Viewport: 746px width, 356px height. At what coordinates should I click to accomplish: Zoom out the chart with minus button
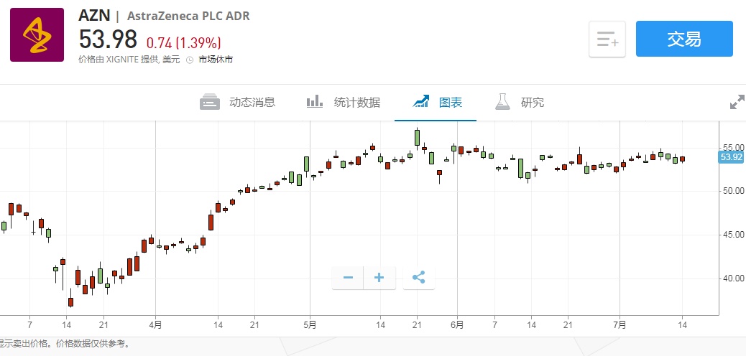pyautogui.click(x=348, y=278)
